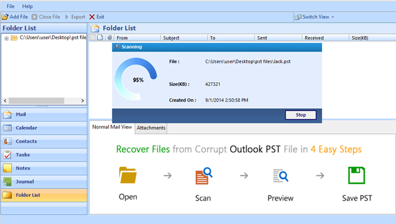This screenshot has width=396, height=224.
Task: Open the File menu
Action: coord(11,6)
